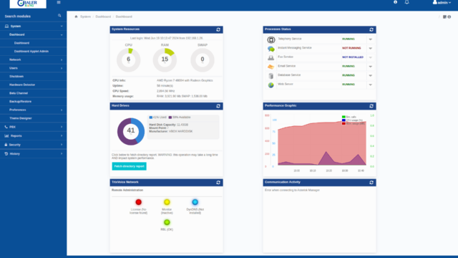Open Web Server actions dropdown
This screenshot has height=258, width=458.
pos(371,85)
